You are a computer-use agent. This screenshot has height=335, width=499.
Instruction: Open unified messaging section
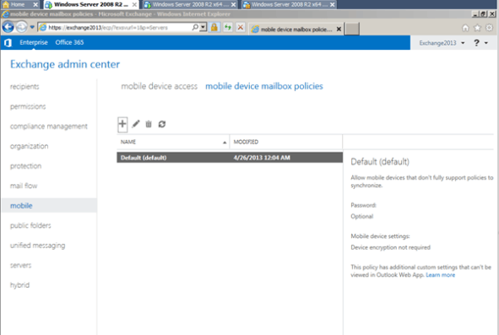coord(37,246)
